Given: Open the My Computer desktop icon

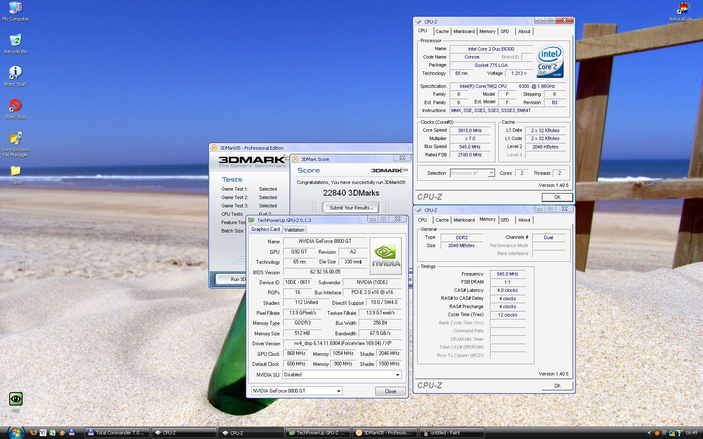Looking at the screenshot, I should click(15, 11).
